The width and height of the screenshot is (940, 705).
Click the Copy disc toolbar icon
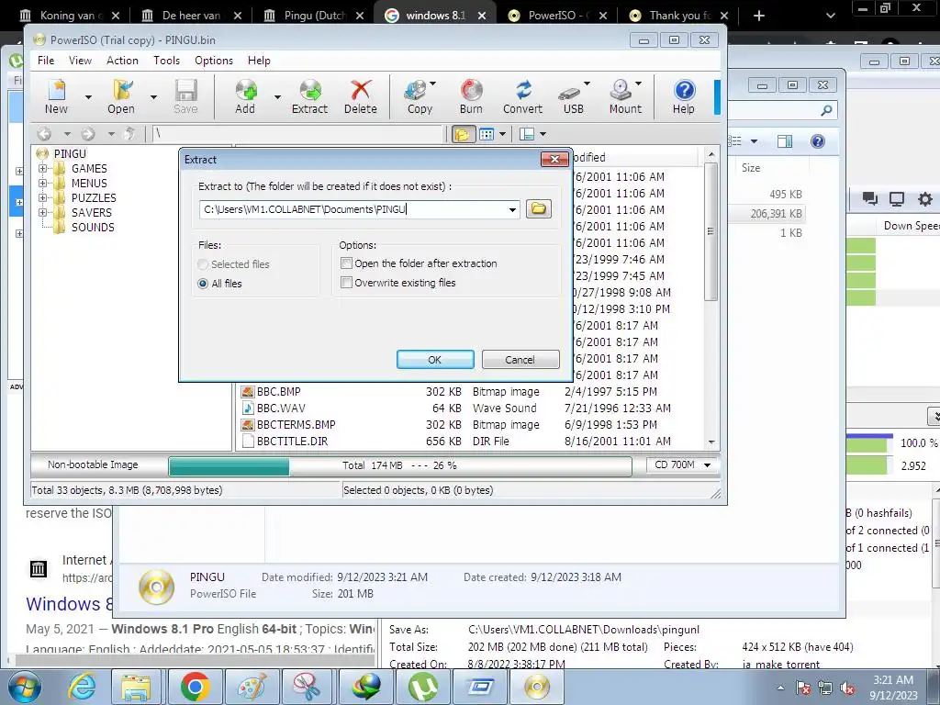[419, 96]
